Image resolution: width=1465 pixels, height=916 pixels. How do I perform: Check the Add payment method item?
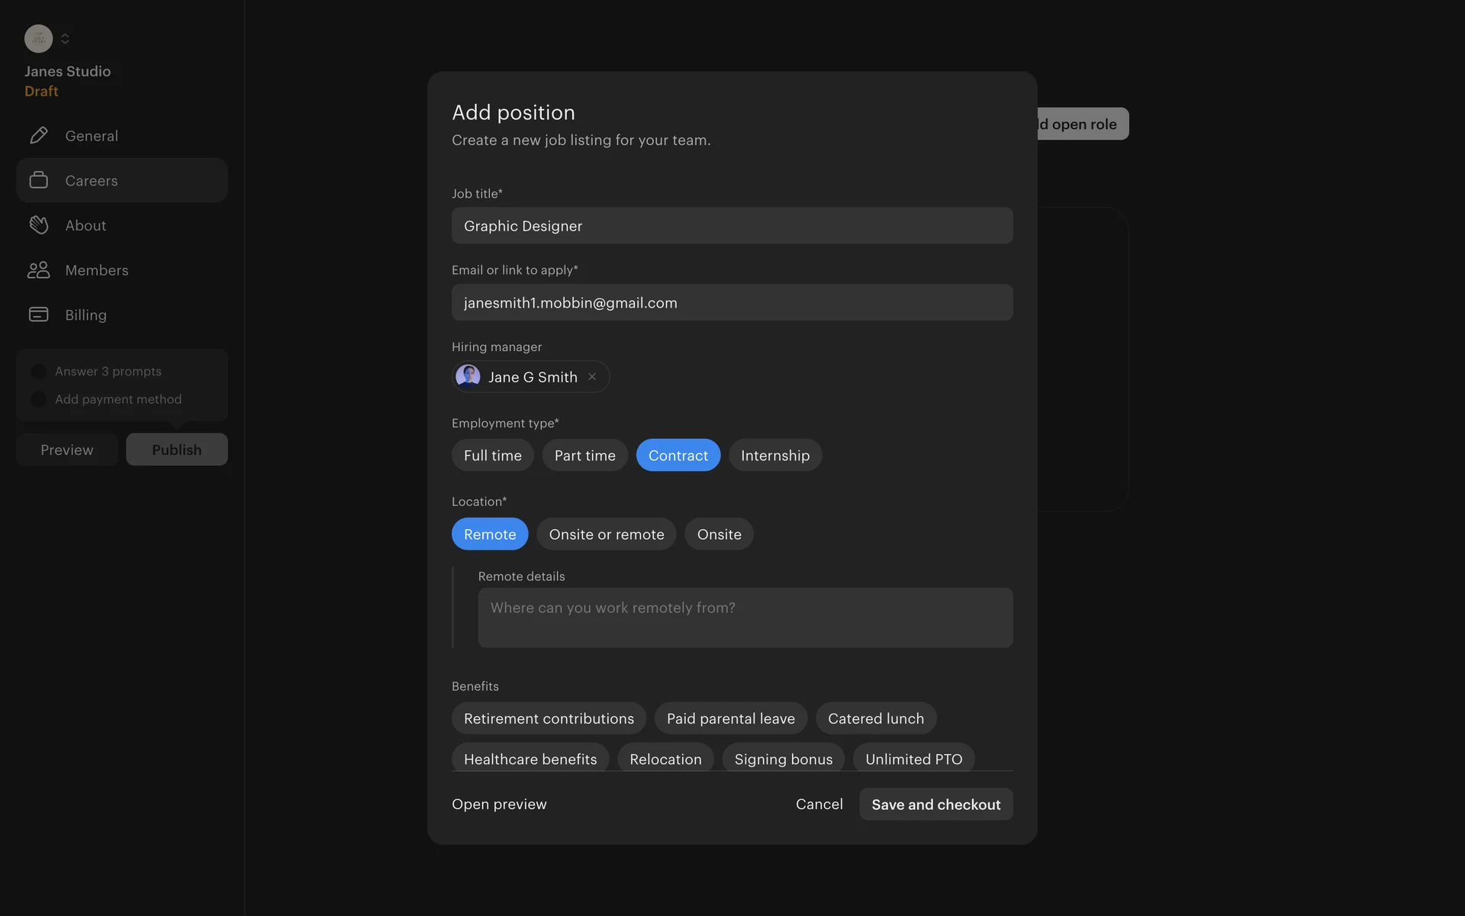(38, 399)
